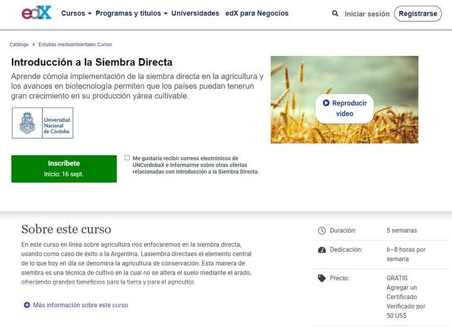This screenshot has height=328, width=452.
Task: Go to the Catálogo breadcrumb link
Action: point(19,45)
